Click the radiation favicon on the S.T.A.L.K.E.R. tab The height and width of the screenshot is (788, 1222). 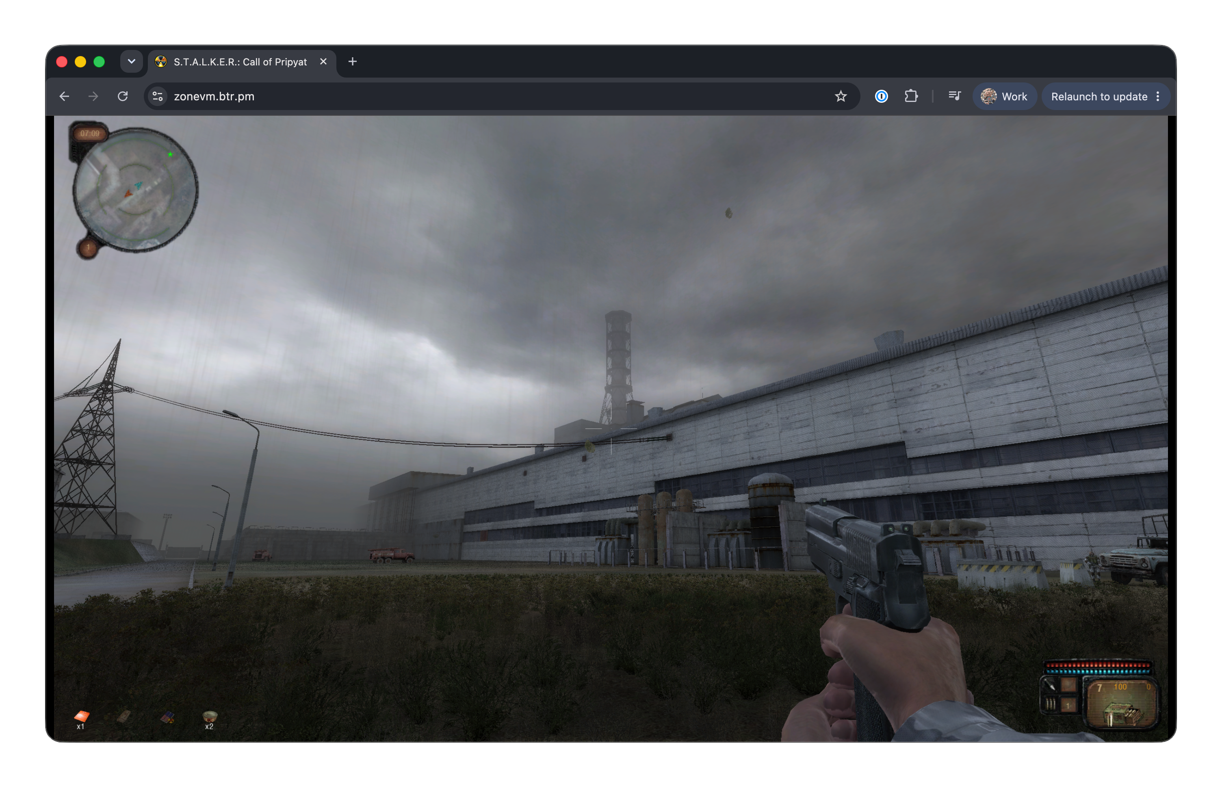click(161, 62)
